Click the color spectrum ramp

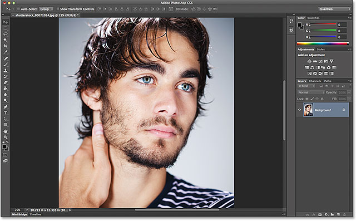pos(323,43)
